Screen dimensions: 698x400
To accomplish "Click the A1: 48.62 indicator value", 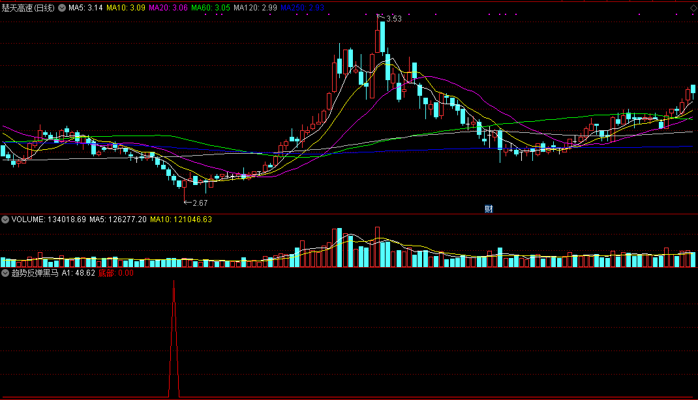I will click(x=78, y=273).
